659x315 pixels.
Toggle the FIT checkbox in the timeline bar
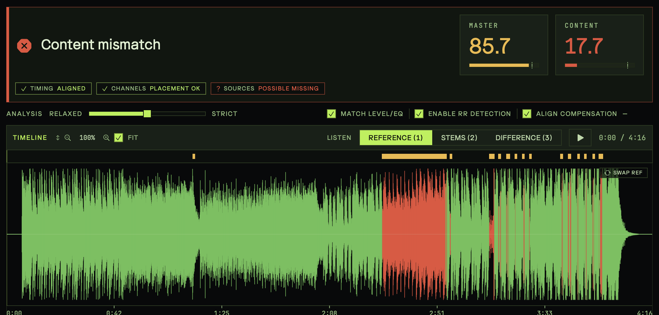click(x=119, y=138)
